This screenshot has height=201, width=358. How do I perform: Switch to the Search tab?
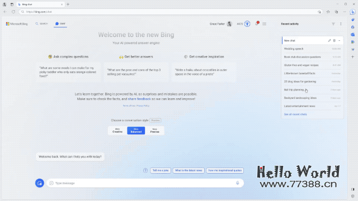coord(41,23)
